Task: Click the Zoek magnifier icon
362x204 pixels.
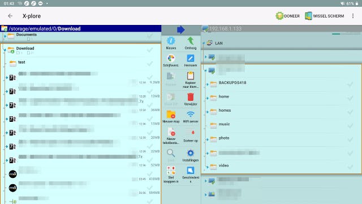Action: pos(171,153)
